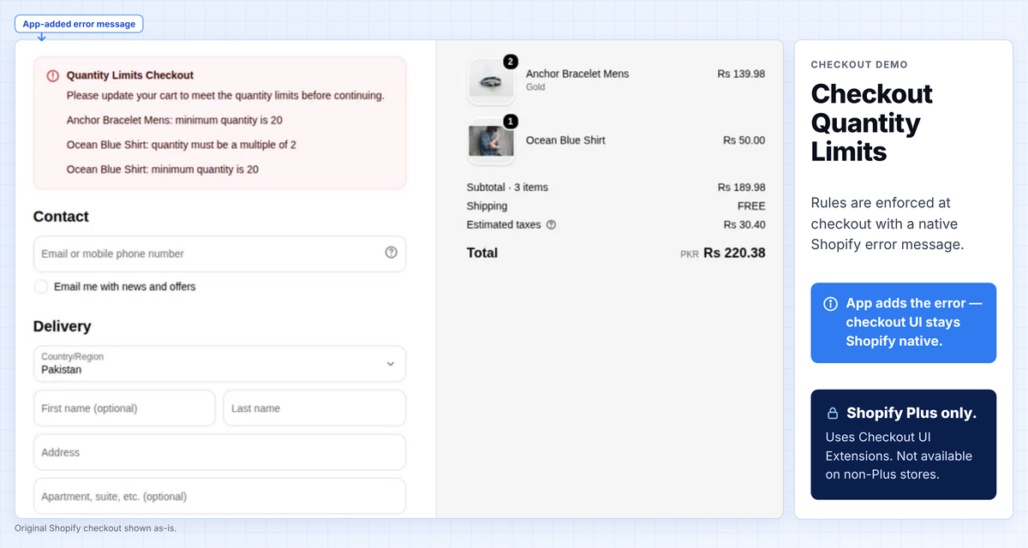Click the quantity badge 1 on Ocean Blue Shirt
The width and height of the screenshot is (1028, 548).
tap(511, 122)
